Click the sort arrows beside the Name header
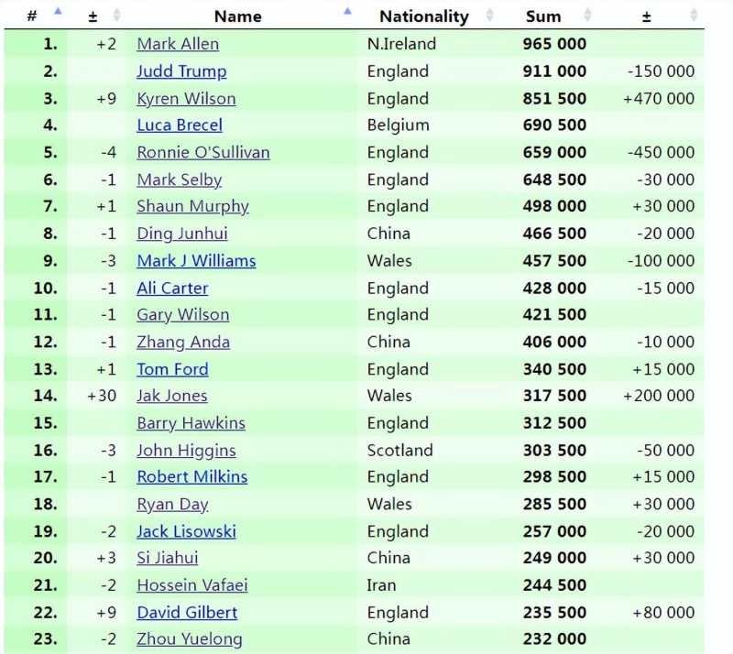 click(347, 14)
